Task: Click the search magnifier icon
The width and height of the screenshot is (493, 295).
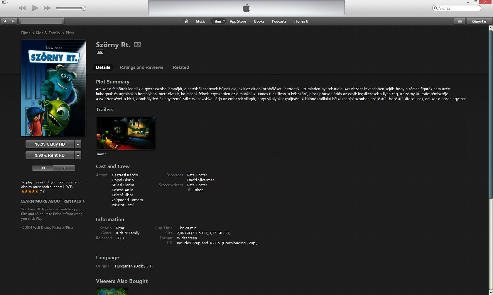Action: [x=436, y=8]
